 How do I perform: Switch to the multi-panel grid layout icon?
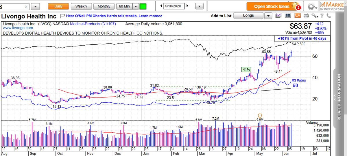(x=288, y=16)
